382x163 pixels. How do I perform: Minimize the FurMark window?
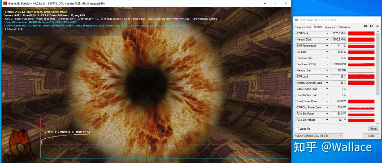coord(264,3)
